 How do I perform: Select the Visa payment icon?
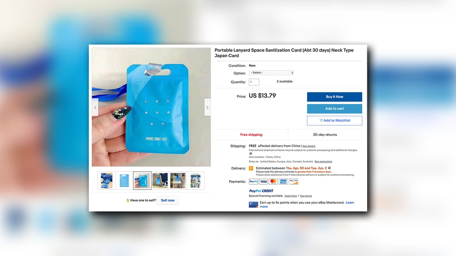click(263, 181)
